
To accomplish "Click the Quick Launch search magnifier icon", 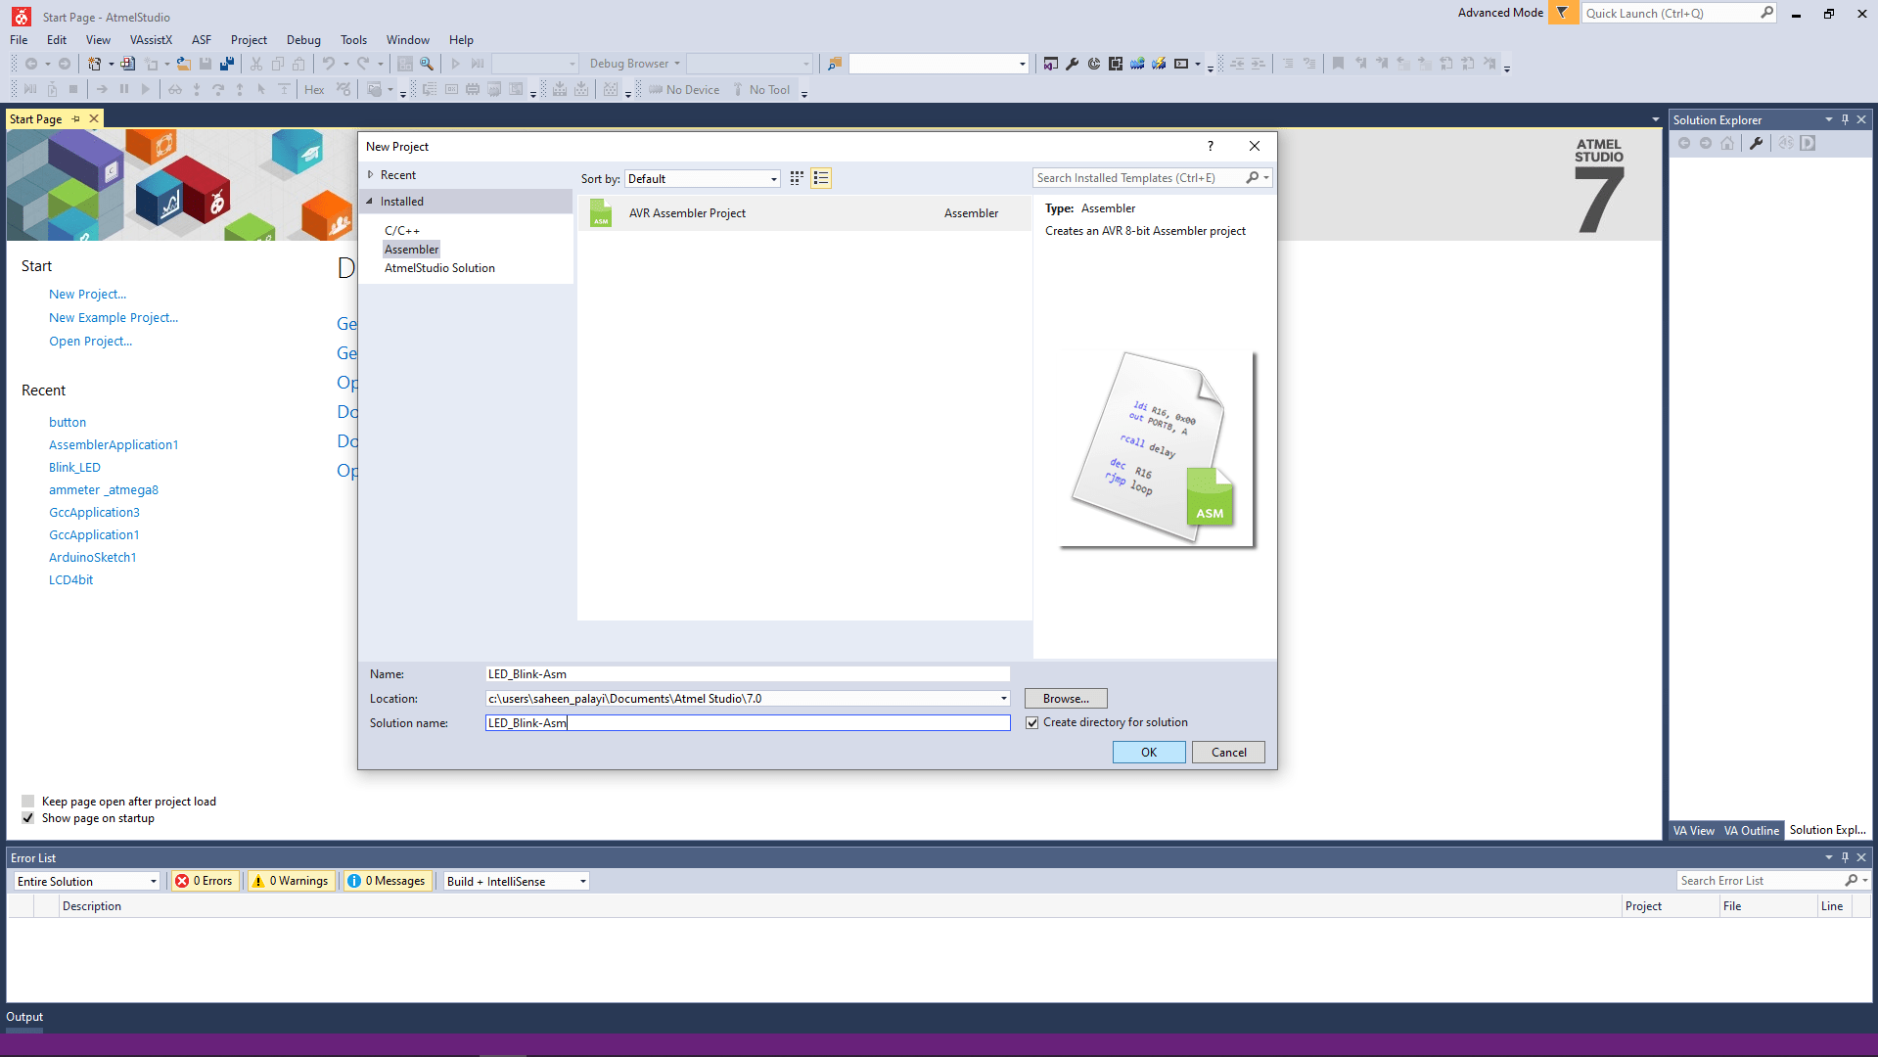I will point(1767,13).
